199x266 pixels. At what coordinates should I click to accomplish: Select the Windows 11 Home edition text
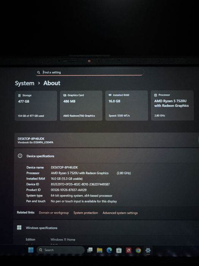click(x=63, y=239)
